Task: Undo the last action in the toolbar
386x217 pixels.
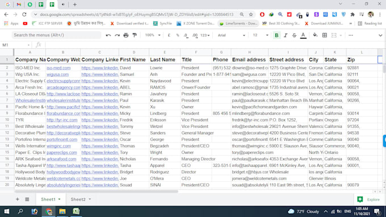Action: point(108,35)
